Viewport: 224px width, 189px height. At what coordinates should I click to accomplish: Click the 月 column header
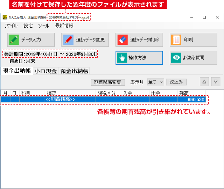click(x=6, y=93)
